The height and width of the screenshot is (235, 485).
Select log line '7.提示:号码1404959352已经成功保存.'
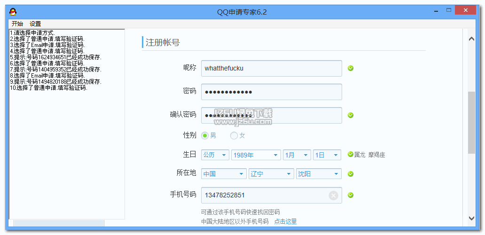(55, 70)
